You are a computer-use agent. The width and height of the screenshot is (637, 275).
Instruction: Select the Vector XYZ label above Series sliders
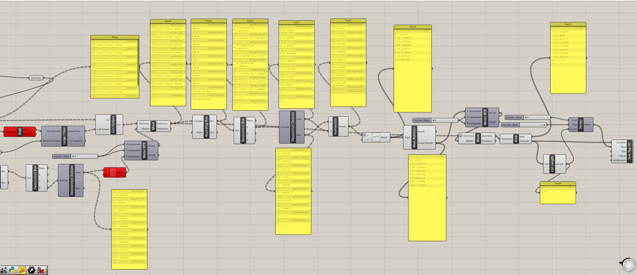pyautogui.click(x=485, y=117)
